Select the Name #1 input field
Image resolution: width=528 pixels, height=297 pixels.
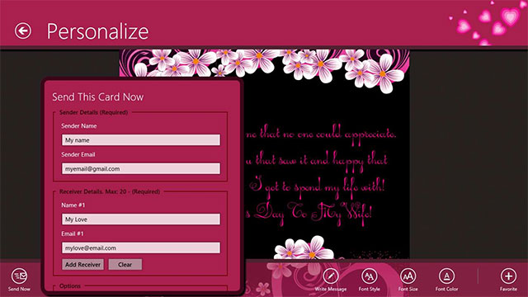(141, 219)
